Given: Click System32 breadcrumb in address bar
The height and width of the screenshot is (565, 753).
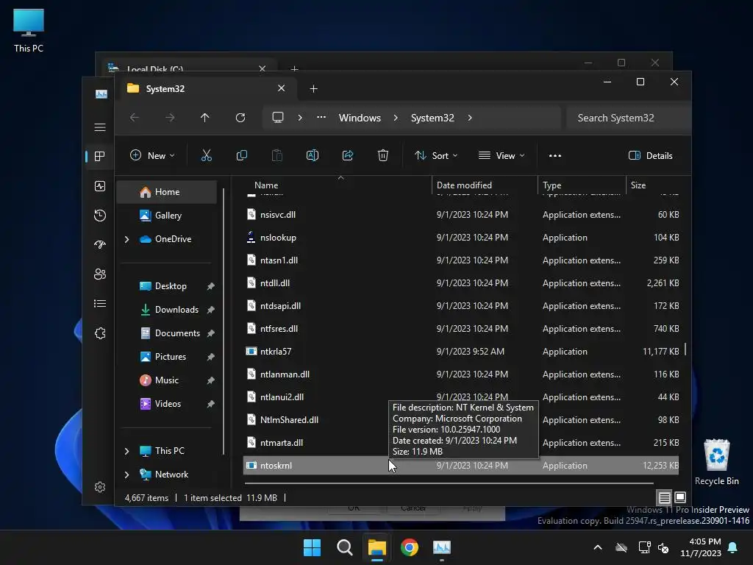Looking at the screenshot, I should click(432, 118).
